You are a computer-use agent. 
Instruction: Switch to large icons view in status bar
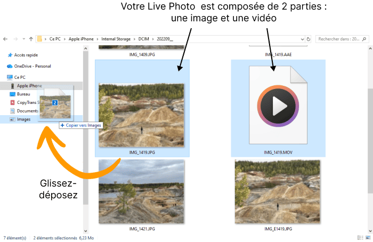(368, 238)
